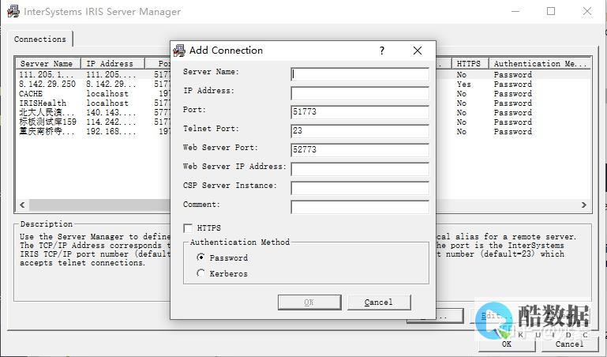Click the greyed OK button in Add Connection
The height and width of the screenshot is (357, 607).
tap(309, 303)
